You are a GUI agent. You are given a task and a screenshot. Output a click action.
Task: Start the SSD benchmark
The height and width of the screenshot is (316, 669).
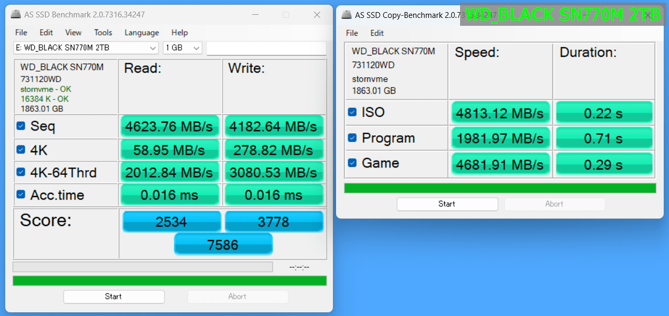(x=113, y=297)
